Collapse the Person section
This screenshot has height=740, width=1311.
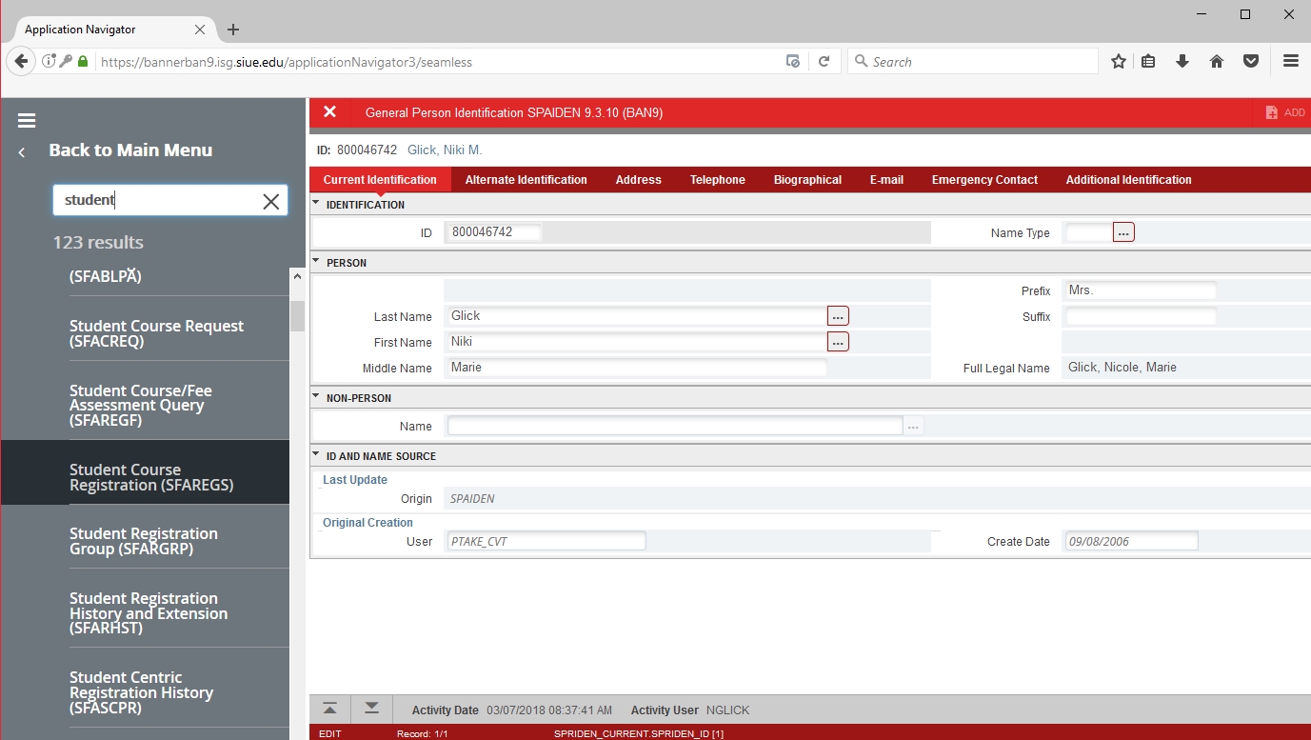(x=317, y=262)
